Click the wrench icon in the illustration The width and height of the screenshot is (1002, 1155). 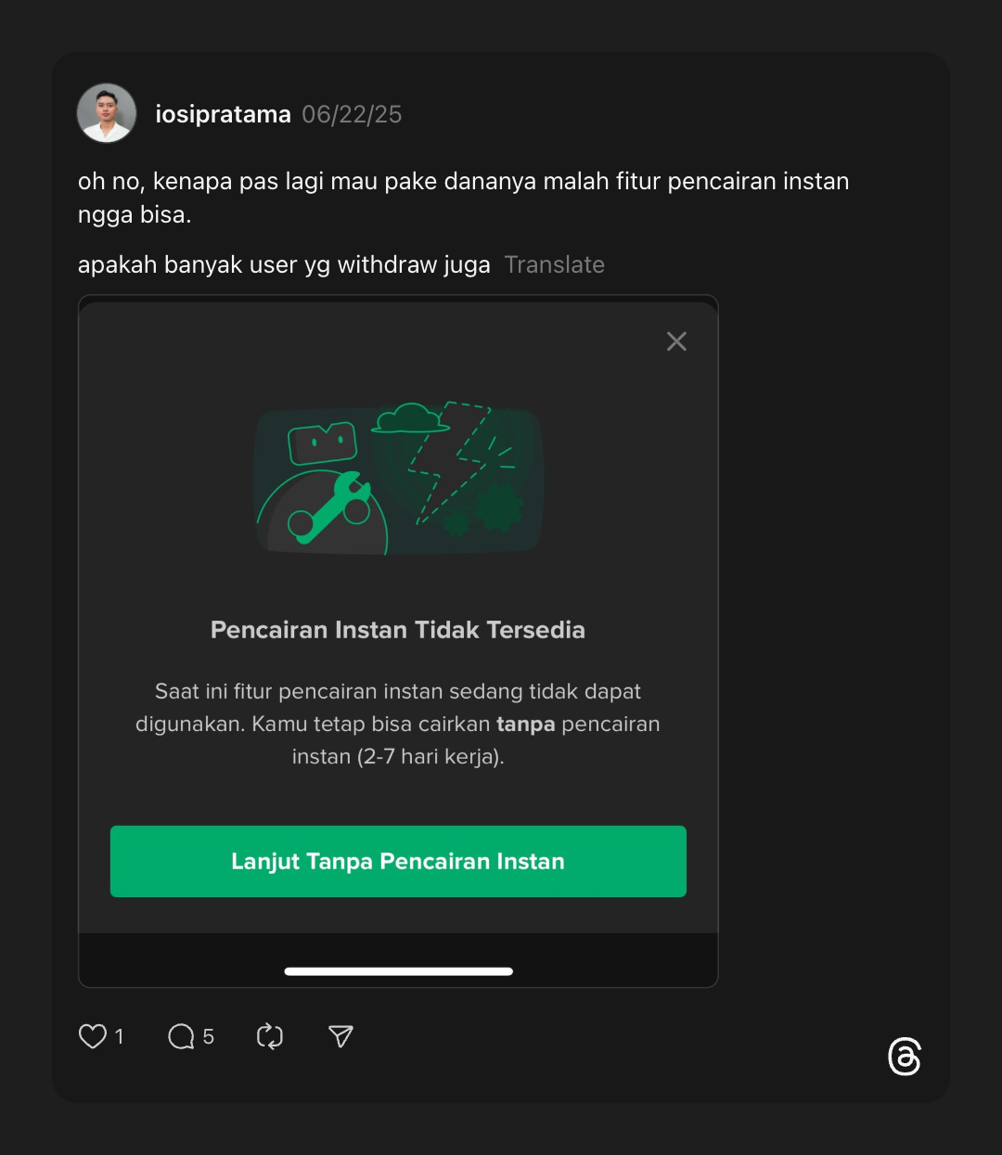click(x=329, y=507)
